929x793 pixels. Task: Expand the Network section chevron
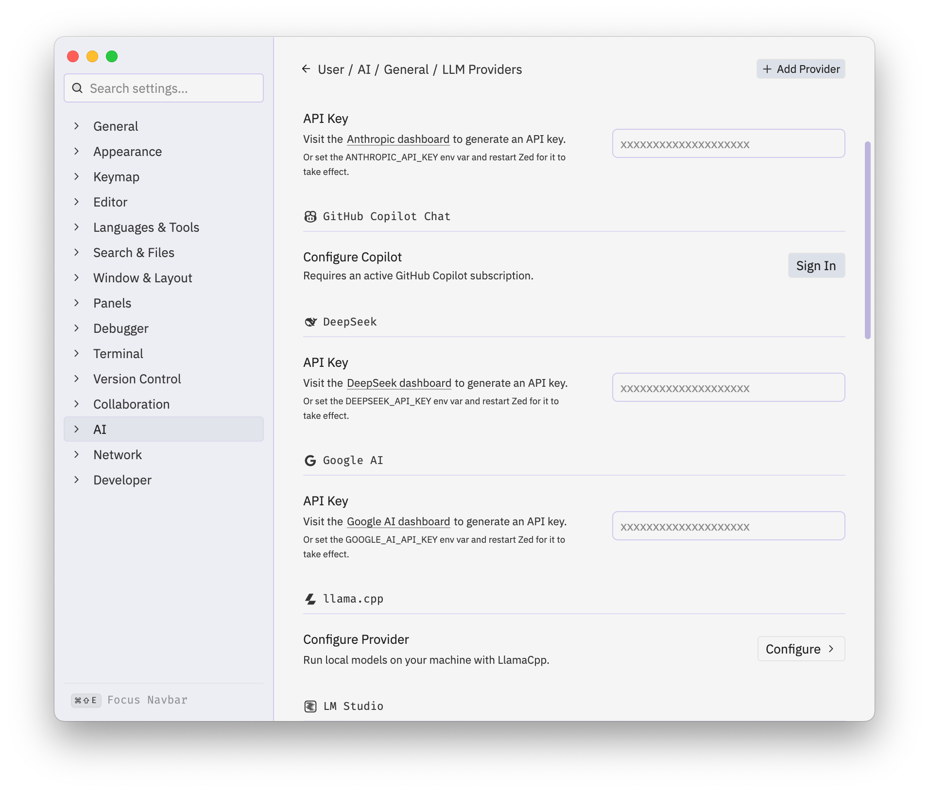coord(76,454)
